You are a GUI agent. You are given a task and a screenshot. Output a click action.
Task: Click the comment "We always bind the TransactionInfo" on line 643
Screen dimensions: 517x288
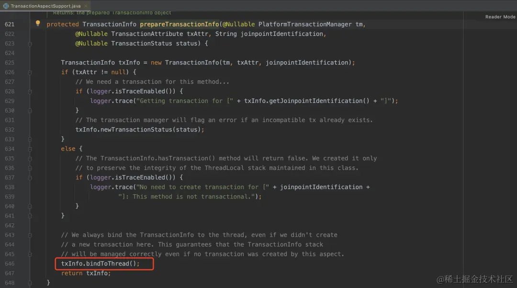coord(199,235)
